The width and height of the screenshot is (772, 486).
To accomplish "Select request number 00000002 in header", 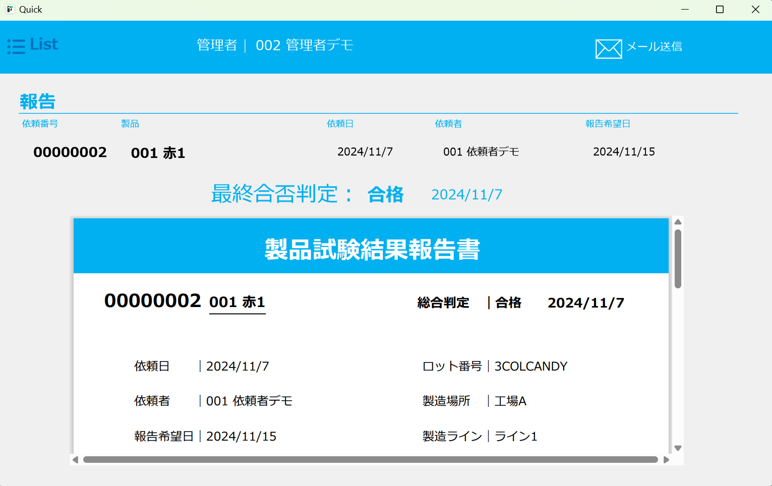I will point(70,152).
